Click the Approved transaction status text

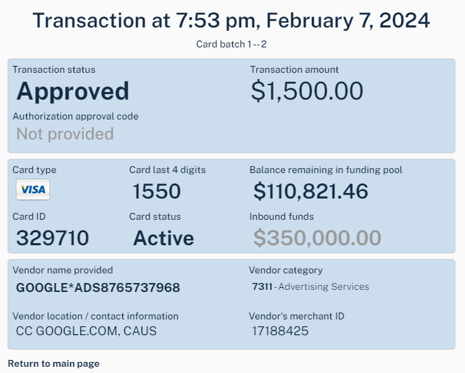tap(73, 91)
